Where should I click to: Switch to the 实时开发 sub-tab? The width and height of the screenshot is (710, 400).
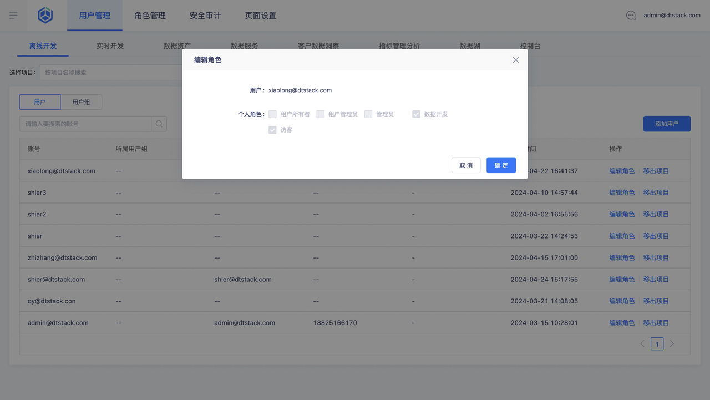click(x=110, y=46)
